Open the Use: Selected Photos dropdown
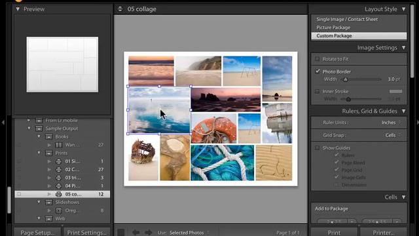419x236 pixels. click(189, 233)
